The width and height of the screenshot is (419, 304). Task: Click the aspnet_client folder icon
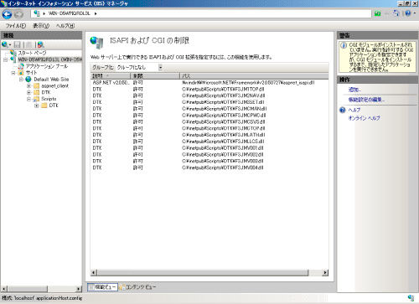click(x=36, y=85)
